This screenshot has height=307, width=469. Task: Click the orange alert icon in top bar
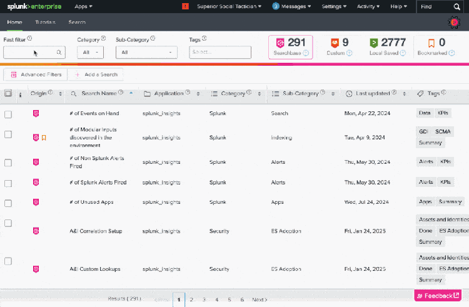point(185,6)
